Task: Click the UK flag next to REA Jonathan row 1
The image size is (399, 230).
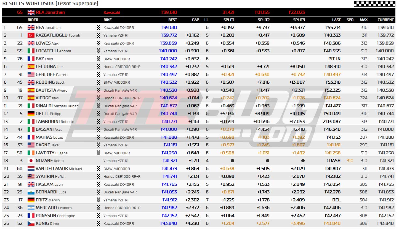Action: coord(31,27)
